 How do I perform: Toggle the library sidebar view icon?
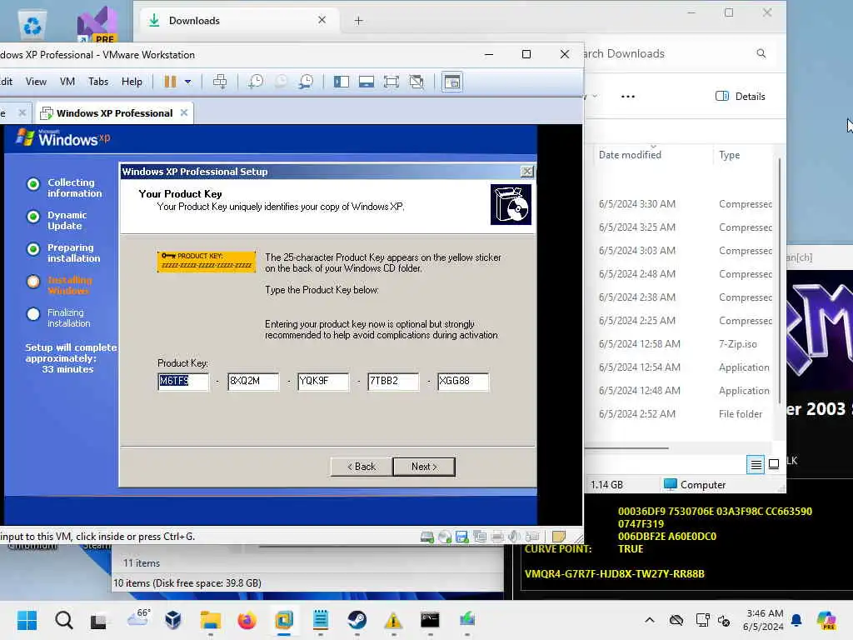(341, 82)
